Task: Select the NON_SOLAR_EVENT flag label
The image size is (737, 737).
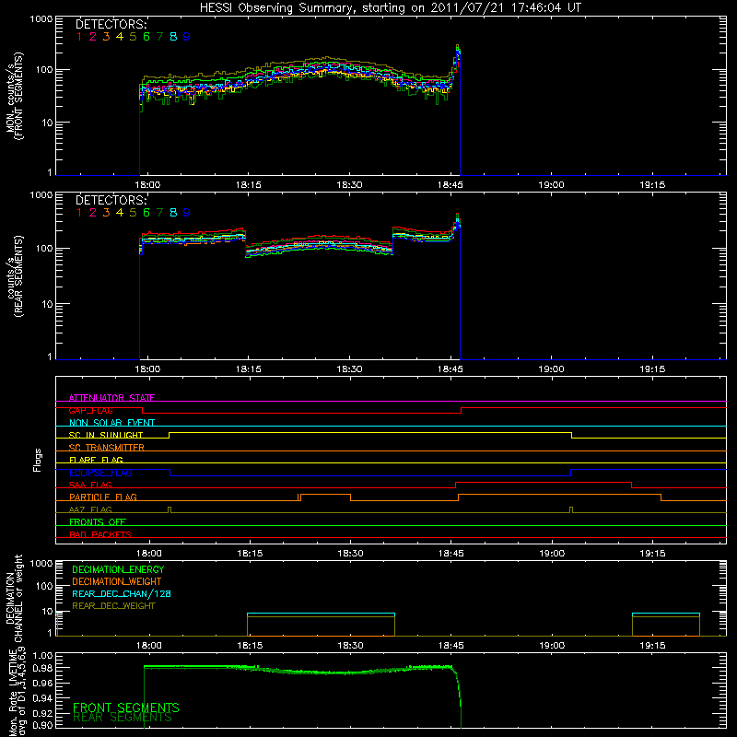Action: pos(111,423)
